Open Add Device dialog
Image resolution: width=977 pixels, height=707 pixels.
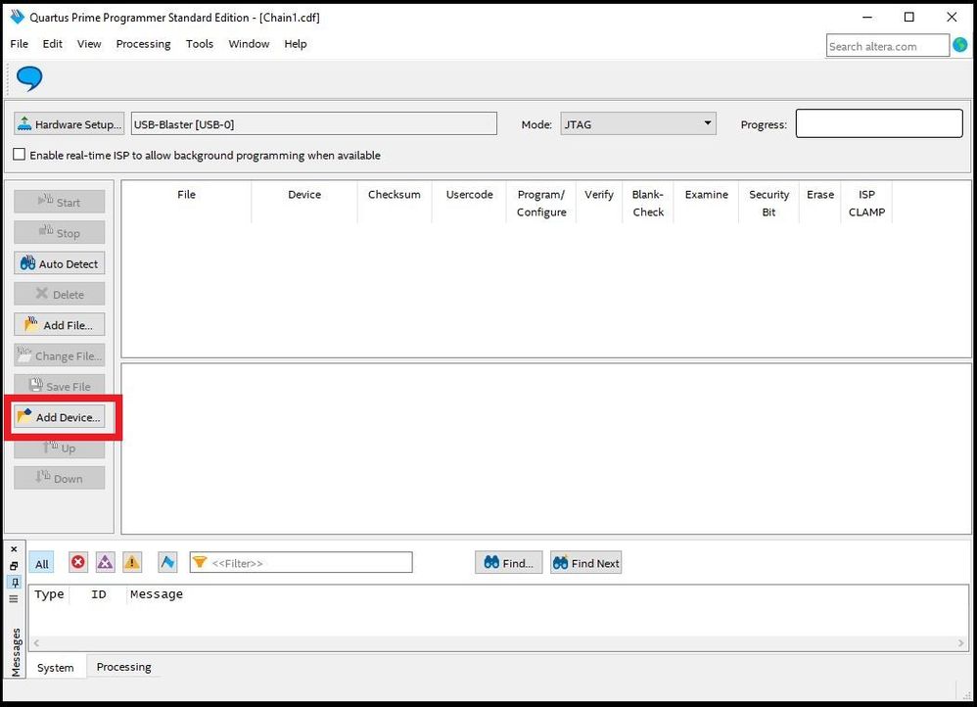pyautogui.click(x=59, y=416)
